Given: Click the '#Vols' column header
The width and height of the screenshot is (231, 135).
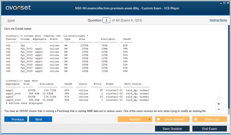Looking at the screenshot, I should pos(97,84).
